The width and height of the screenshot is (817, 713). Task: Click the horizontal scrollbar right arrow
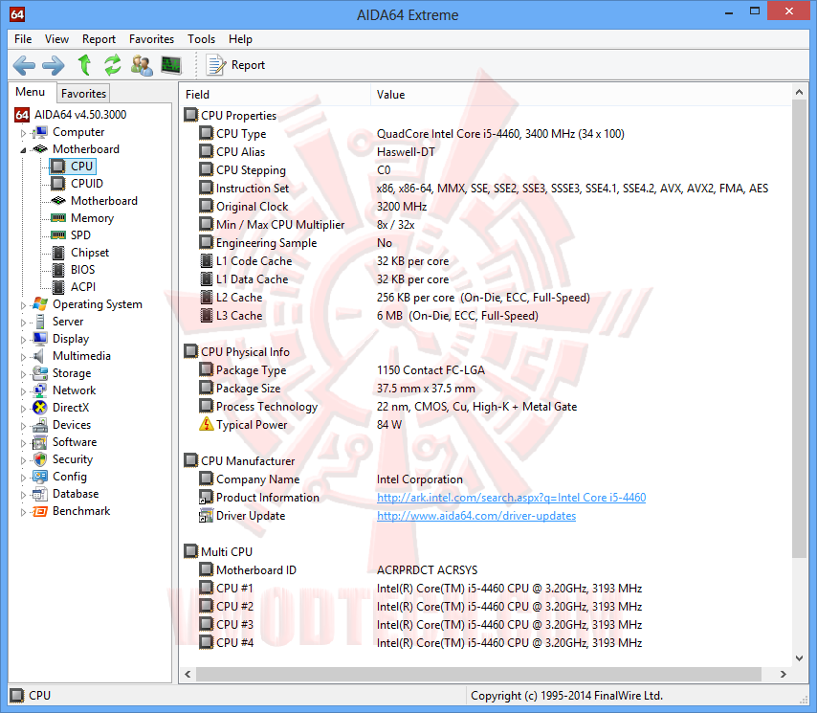tap(783, 674)
